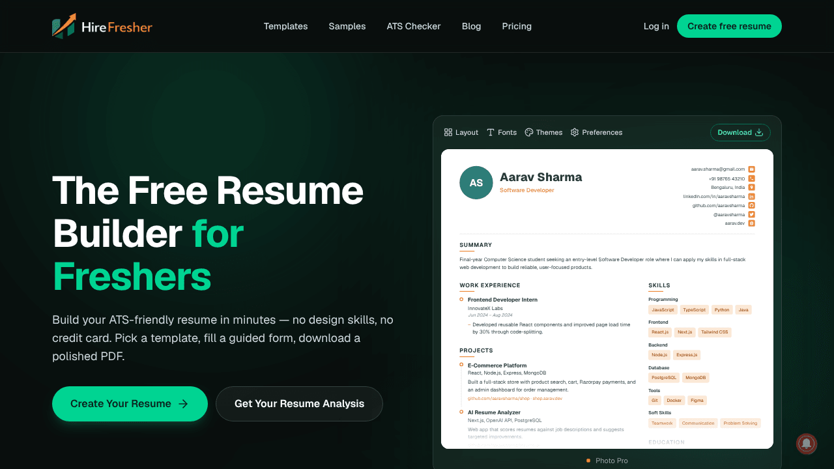Click the AI Resume Analyzer project title
Screen dimensions: 834x469
point(494,412)
